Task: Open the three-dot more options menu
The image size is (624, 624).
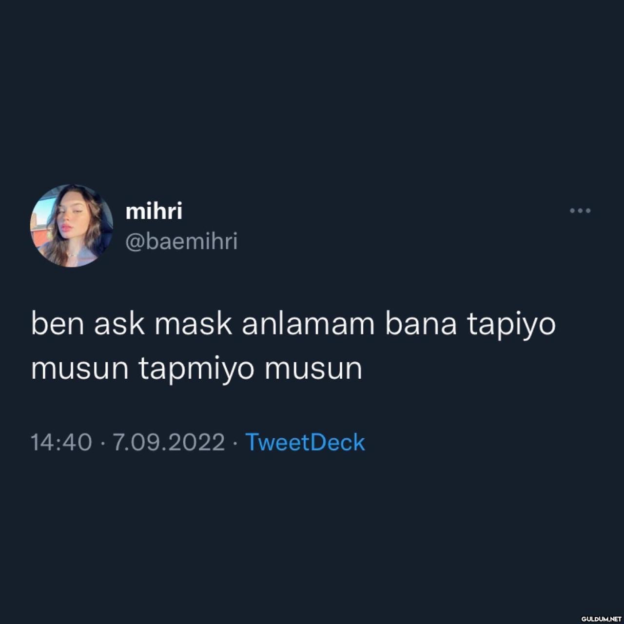Action: coord(580,211)
